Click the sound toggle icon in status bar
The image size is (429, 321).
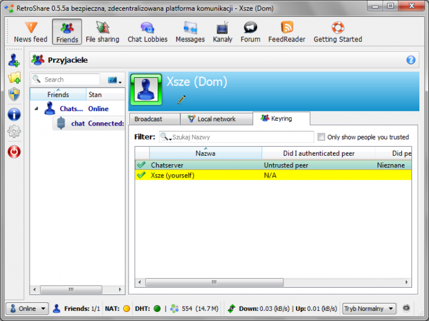(x=406, y=308)
